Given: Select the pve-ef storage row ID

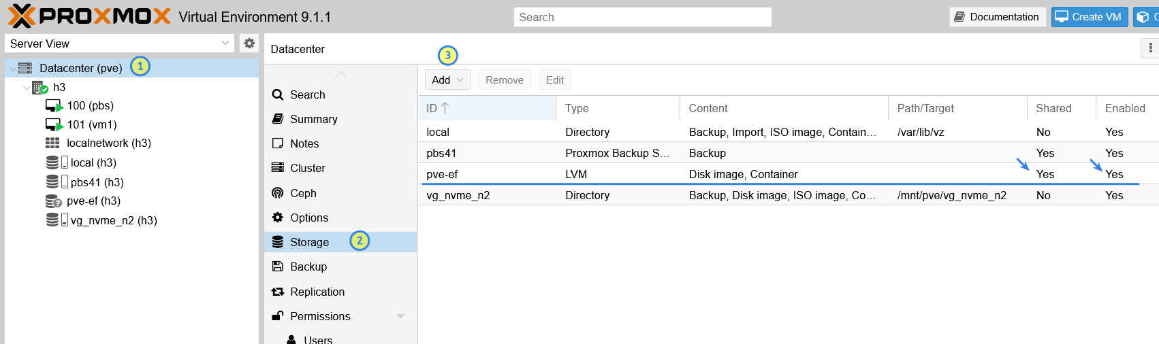Looking at the screenshot, I should tap(442, 174).
